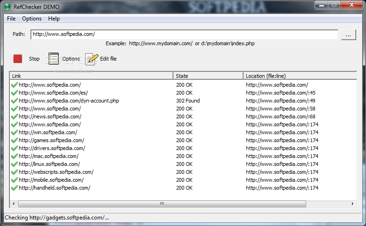The image size is (366, 226).
Task: Open the Options menu in menu bar
Action: tap(32, 19)
